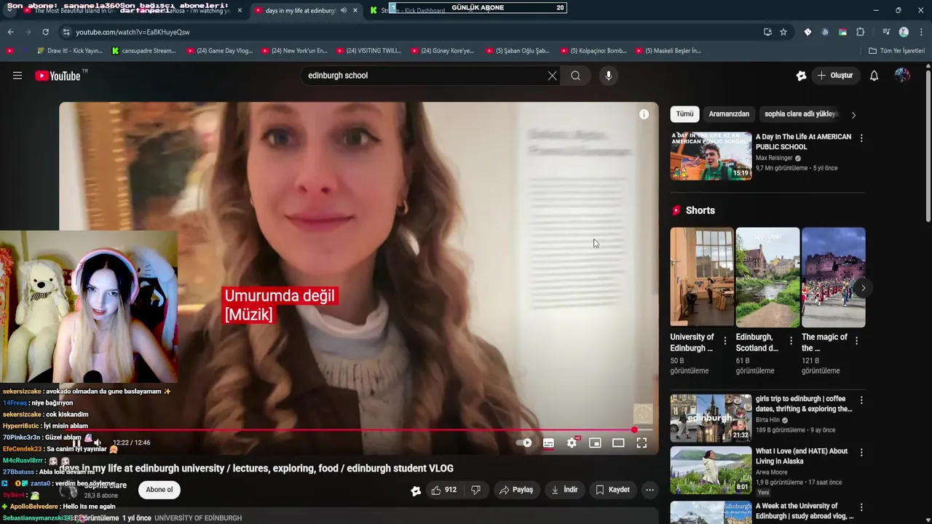
Task: Like the video with 912 likes
Action: point(443,490)
